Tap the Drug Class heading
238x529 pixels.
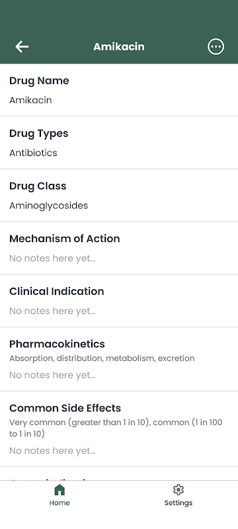pos(38,186)
